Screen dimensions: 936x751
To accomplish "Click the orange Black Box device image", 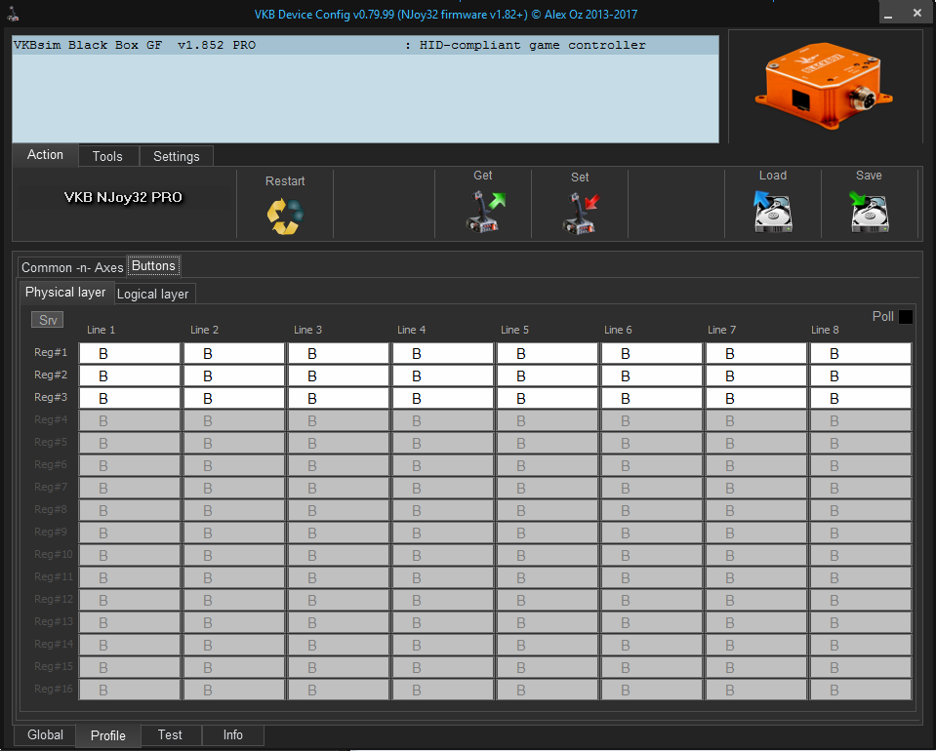I will (824, 86).
